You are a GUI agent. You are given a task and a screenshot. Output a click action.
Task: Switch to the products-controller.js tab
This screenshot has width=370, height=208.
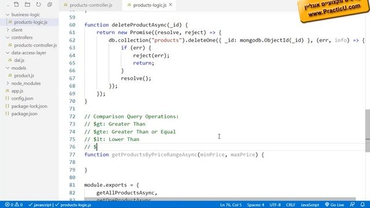pos(91,5)
